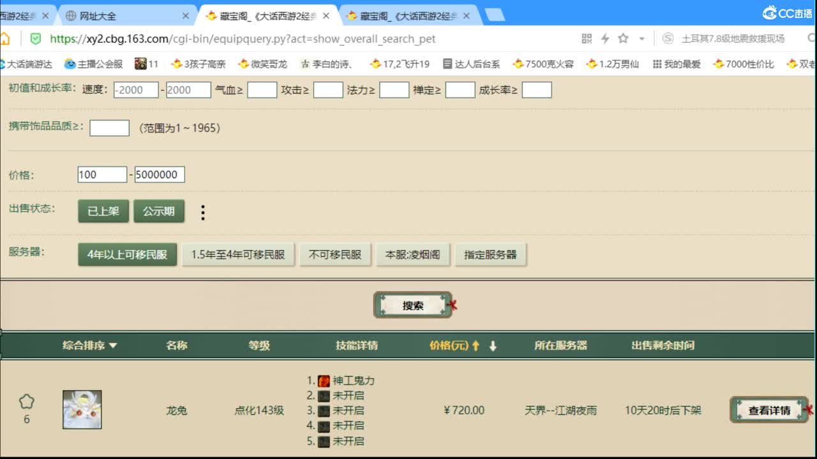
Task: Click the maximum price field showing 5000000
Action: [x=160, y=175]
